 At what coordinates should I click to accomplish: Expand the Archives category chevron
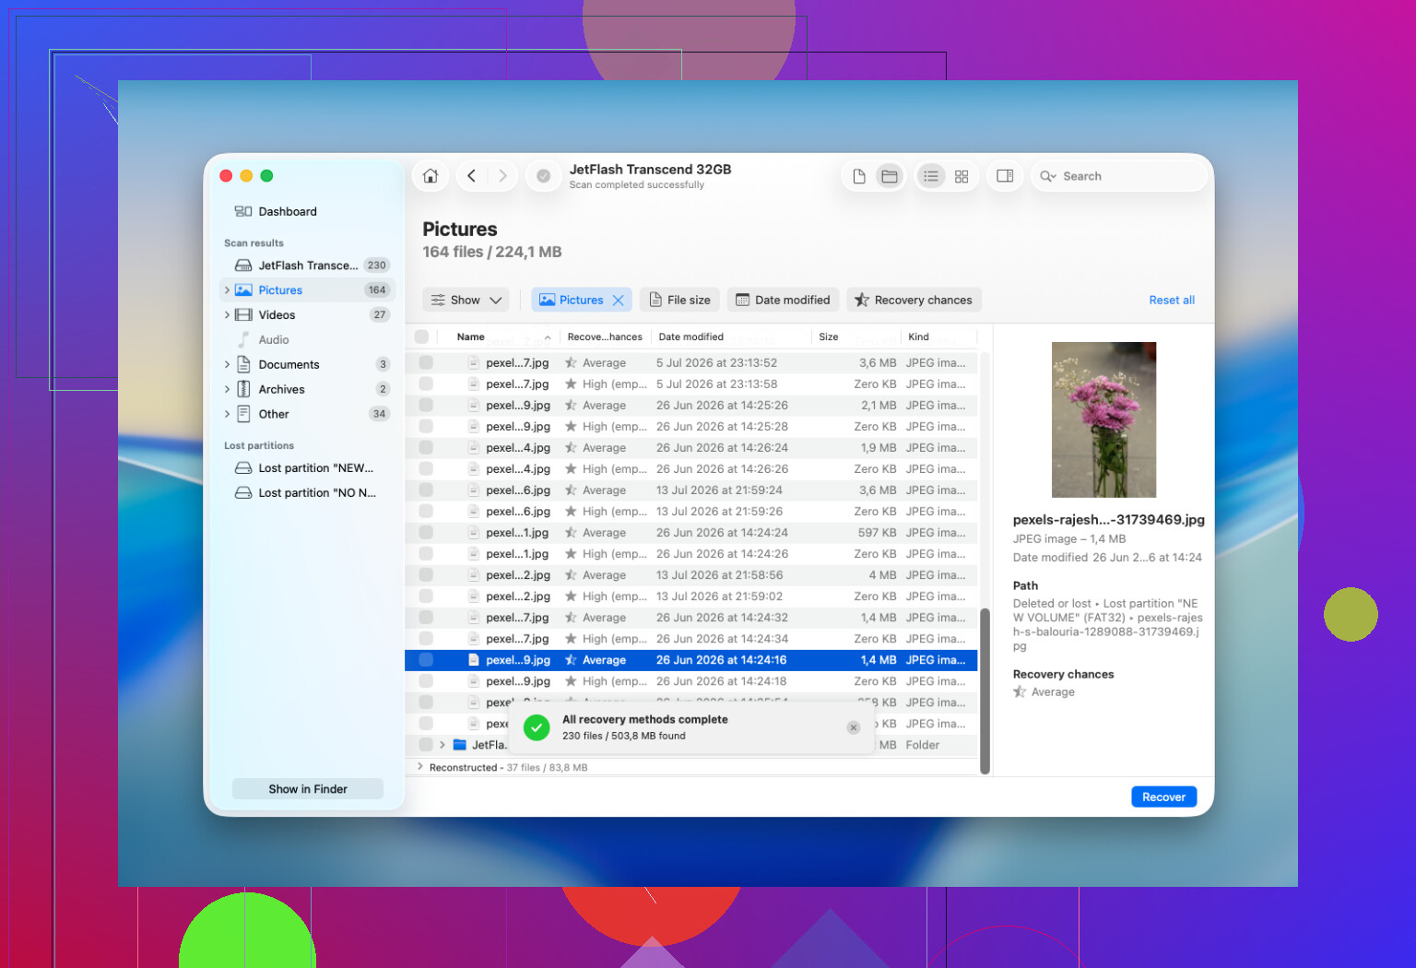tap(227, 390)
